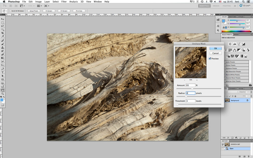
Task: Click OK in Unsharp Mask dialog
Action: click(x=215, y=48)
